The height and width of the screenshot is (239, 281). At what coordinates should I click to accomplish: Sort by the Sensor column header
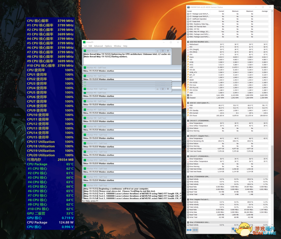pos(190,11)
